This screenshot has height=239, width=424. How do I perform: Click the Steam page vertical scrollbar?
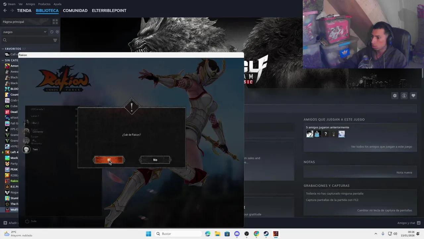pos(422,74)
